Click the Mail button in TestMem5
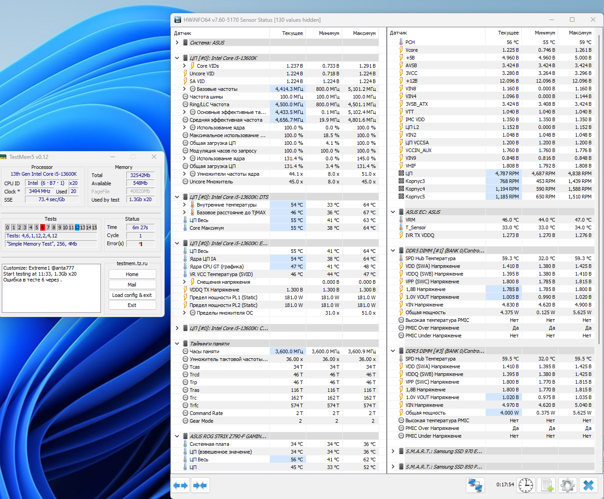Image resolution: width=604 pixels, height=499 pixels. pos(132,285)
